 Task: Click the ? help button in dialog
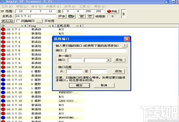click(125, 46)
